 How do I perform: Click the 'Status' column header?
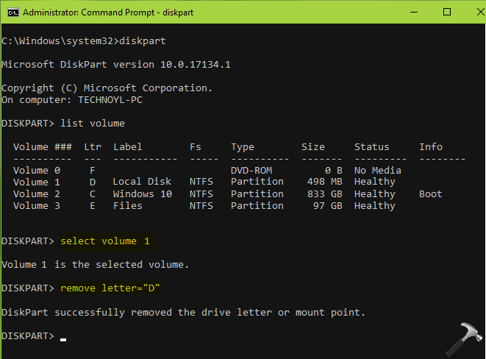371,146
